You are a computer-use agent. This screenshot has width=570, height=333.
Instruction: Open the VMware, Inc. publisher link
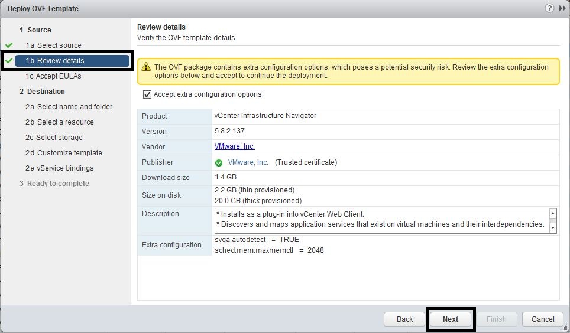click(248, 162)
